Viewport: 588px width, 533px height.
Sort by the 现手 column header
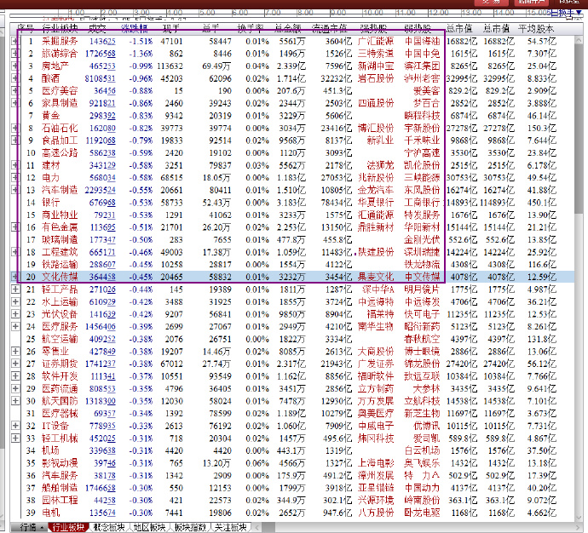(171, 28)
